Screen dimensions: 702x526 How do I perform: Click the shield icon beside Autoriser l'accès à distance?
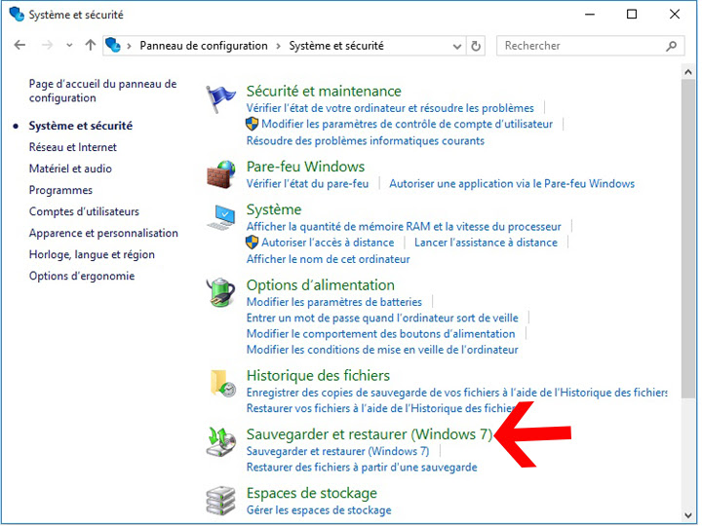point(253,243)
